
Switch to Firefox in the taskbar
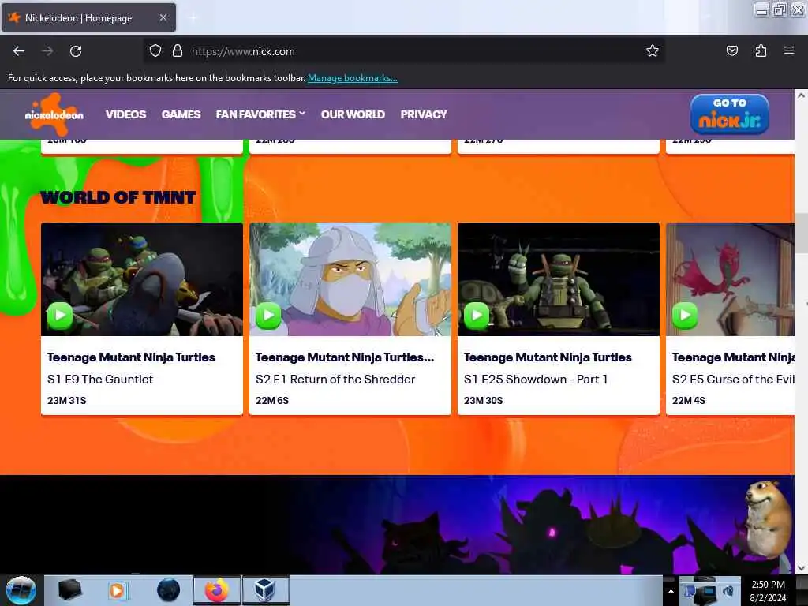pos(217,590)
